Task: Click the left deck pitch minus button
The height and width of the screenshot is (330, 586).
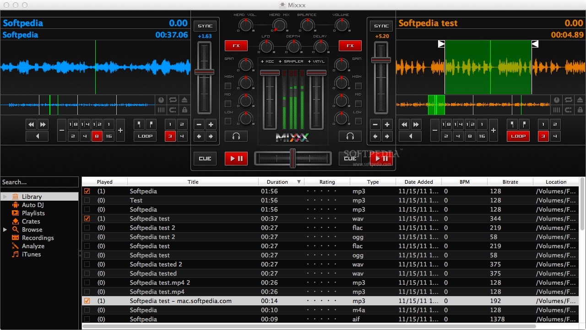Action: [199, 124]
